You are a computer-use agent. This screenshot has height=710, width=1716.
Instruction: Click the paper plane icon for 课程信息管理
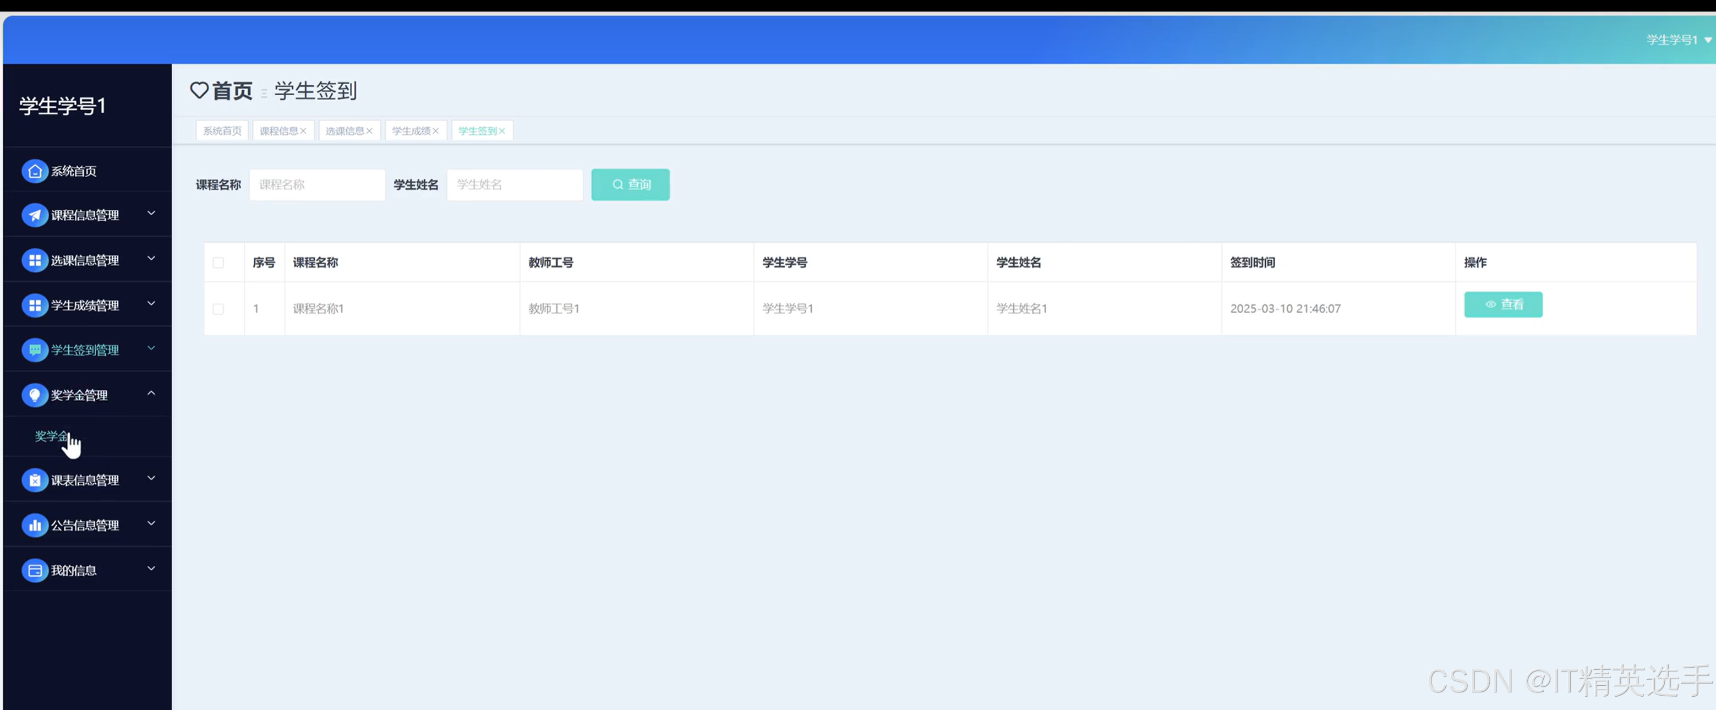point(35,215)
